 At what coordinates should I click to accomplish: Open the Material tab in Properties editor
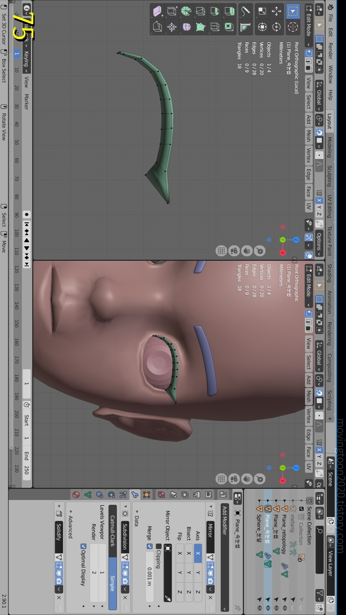coord(76,495)
